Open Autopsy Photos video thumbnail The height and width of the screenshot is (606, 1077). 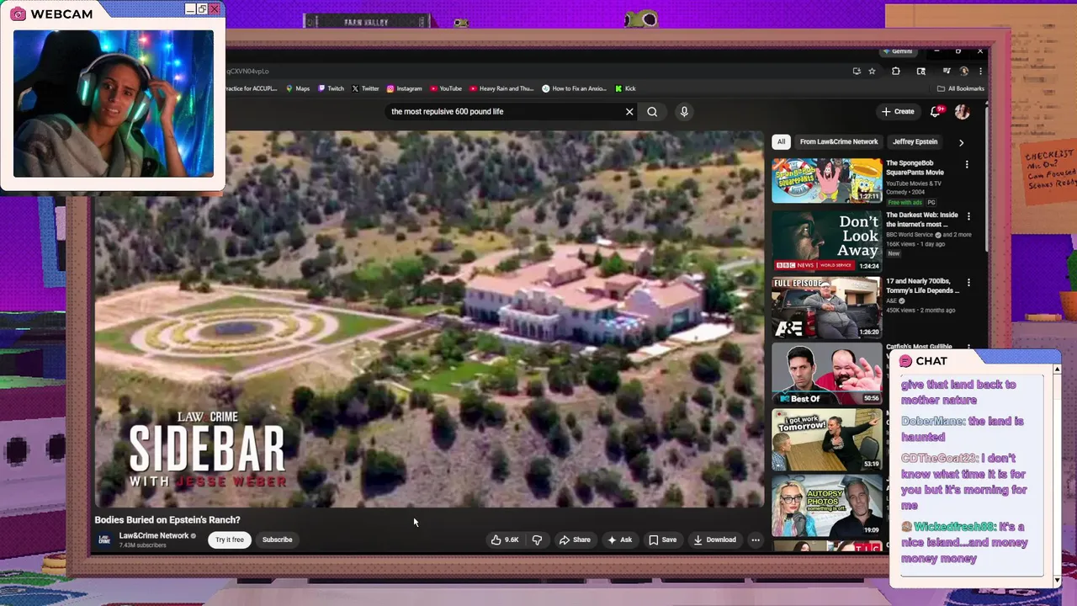pyautogui.click(x=826, y=505)
